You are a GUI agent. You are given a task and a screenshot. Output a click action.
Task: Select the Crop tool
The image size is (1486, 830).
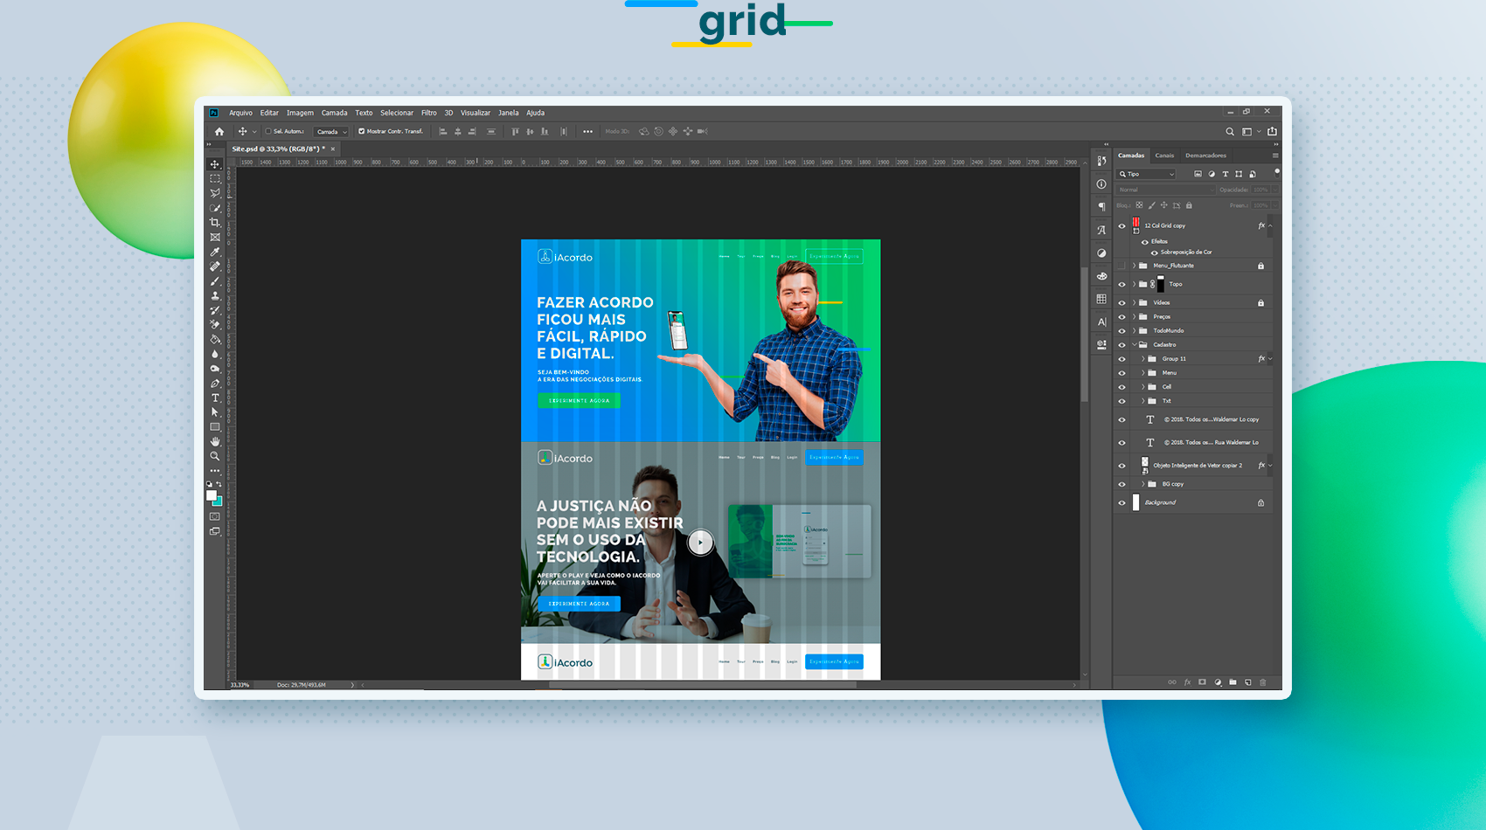(215, 223)
